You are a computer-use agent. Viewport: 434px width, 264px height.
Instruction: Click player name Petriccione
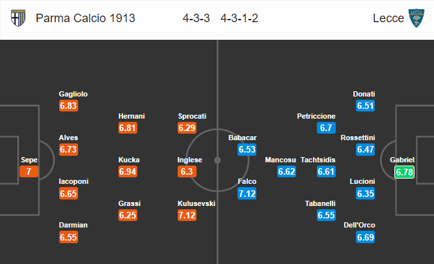(316, 116)
